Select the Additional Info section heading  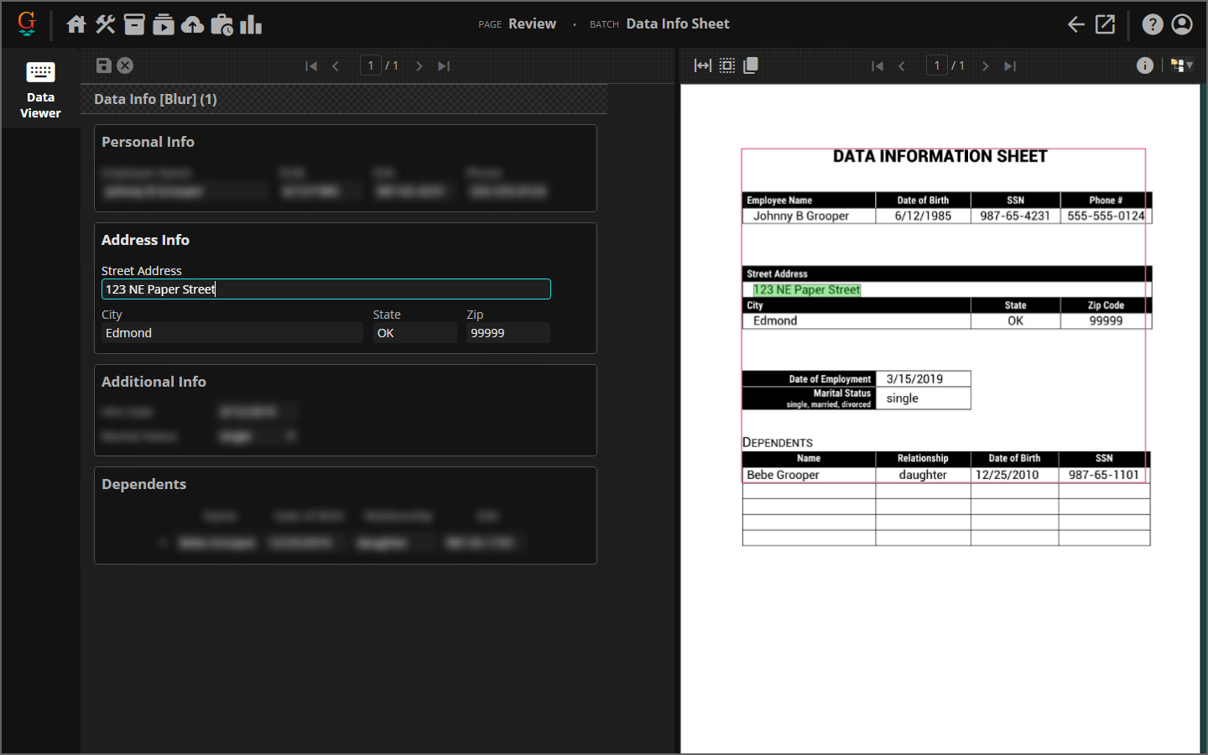click(154, 382)
